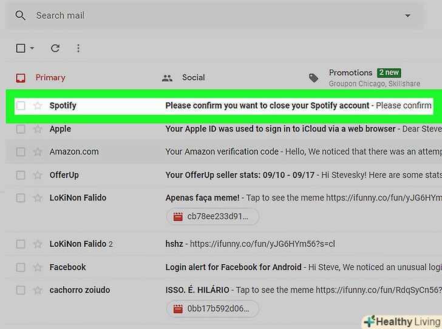Viewport: 442px width, 329px height.
Task: Click into the Search mail field
Action: point(214,16)
